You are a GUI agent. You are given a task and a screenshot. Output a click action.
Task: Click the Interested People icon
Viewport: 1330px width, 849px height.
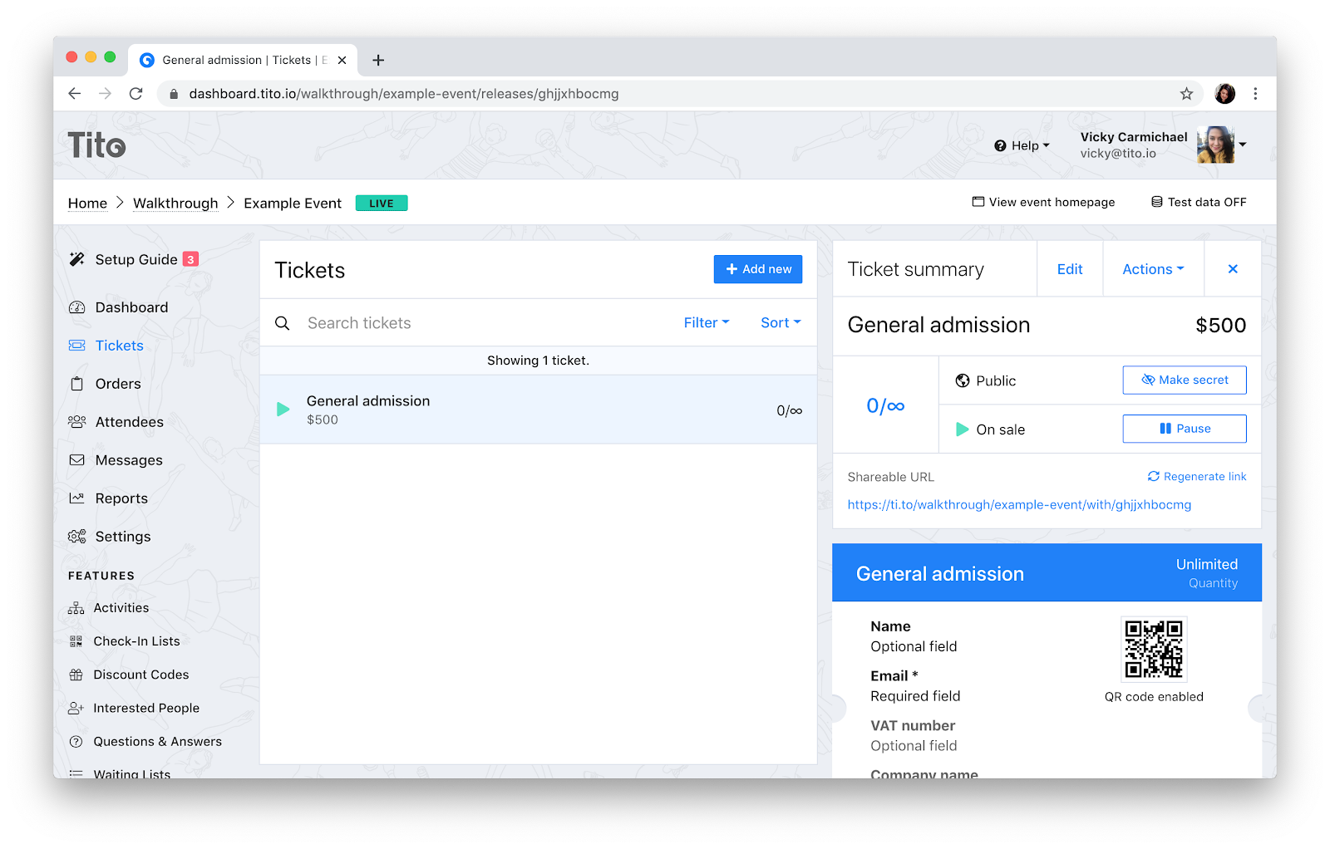click(76, 708)
